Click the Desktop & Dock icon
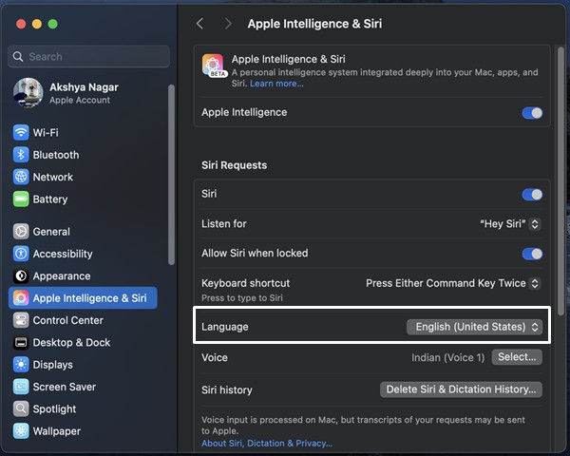This screenshot has height=456, width=570. 21,342
